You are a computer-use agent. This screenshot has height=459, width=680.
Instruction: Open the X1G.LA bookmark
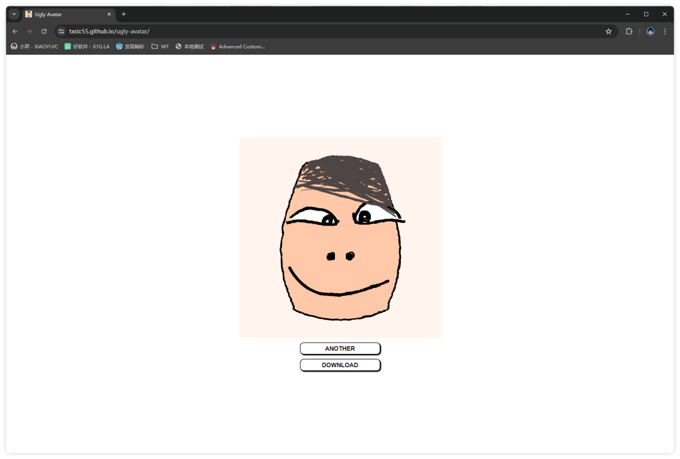click(x=87, y=47)
